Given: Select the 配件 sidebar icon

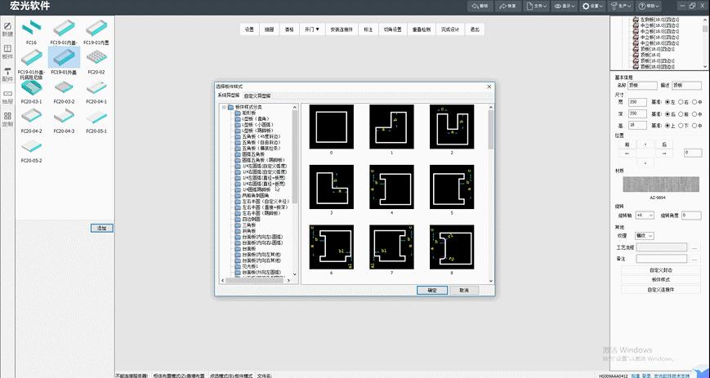Looking at the screenshot, I should pyautogui.click(x=7, y=73).
